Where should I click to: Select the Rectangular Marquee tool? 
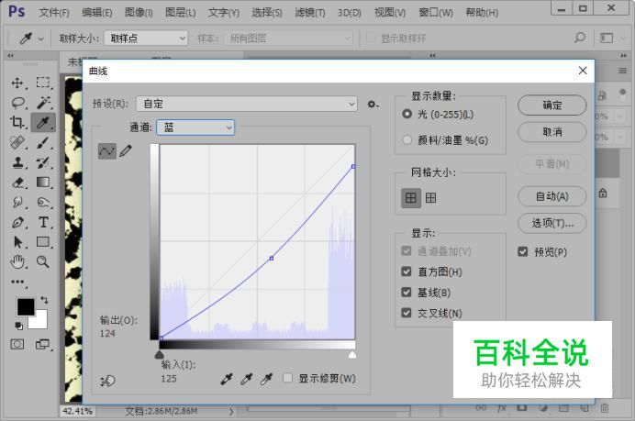tap(43, 83)
